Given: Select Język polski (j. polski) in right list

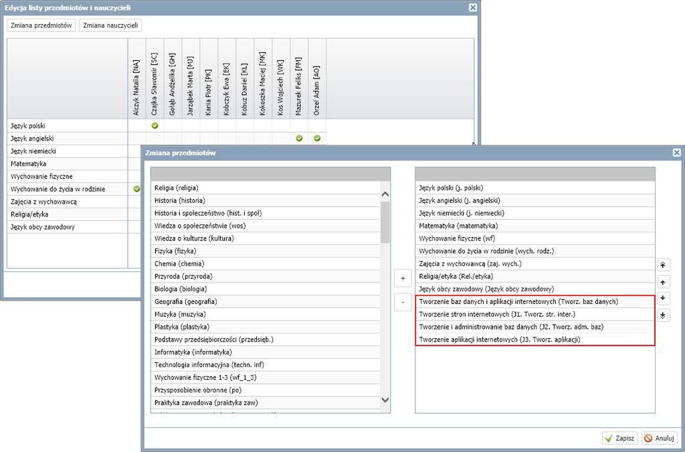Looking at the screenshot, I should point(534,188).
